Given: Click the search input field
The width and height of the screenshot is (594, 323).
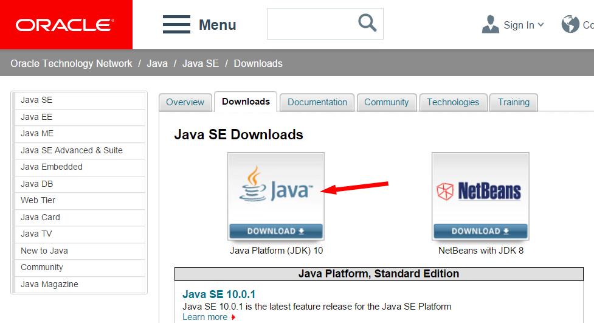Looking at the screenshot, I should point(325,24).
